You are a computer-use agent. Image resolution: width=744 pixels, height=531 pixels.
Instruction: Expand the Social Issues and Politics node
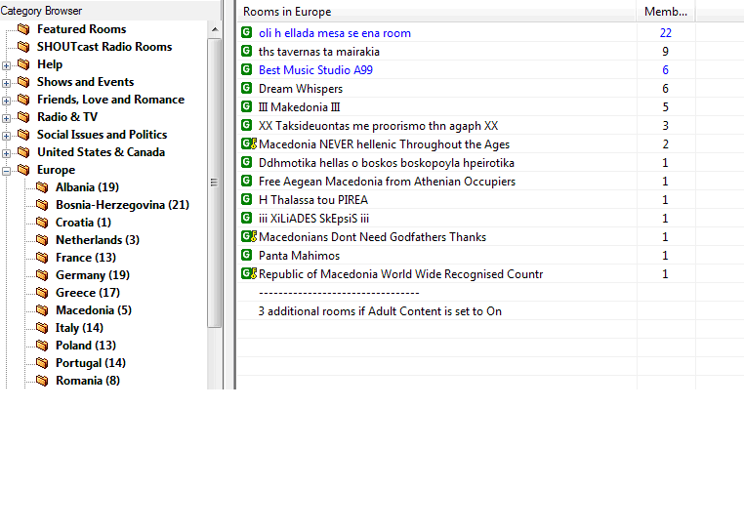6,136
